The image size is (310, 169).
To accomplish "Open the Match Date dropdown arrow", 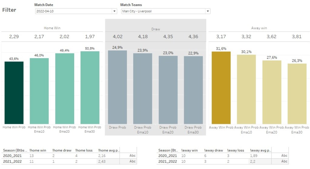I will 114,11.
